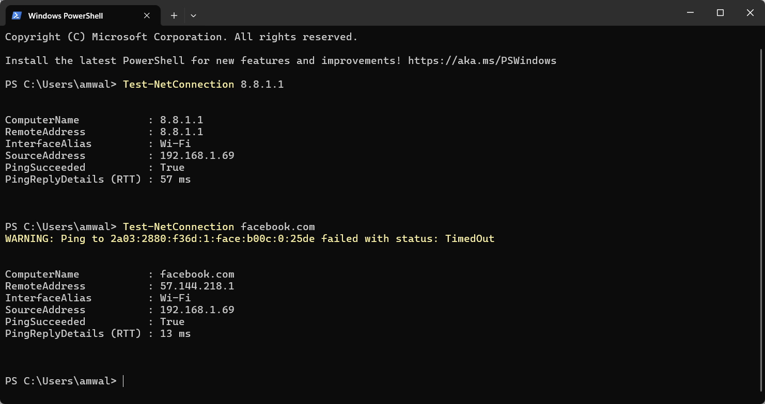Click the '57 ms' ping reply value
Screen dimensions: 765x404
click(x=175, y=180)
